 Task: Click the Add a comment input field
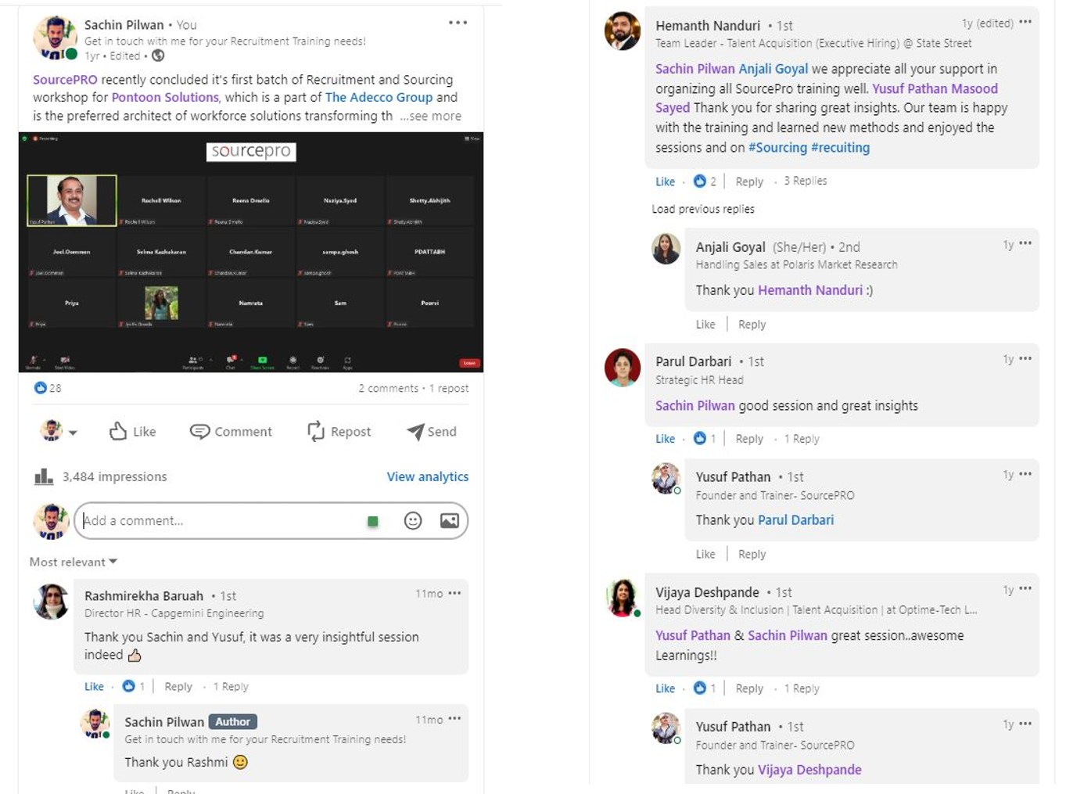click(x=219, y=521)
